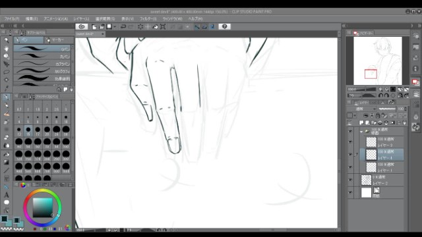This screenshot has height=237, width=422.
Task: Toggle visibility of レイヤー 1
Action: click(350, 167)
